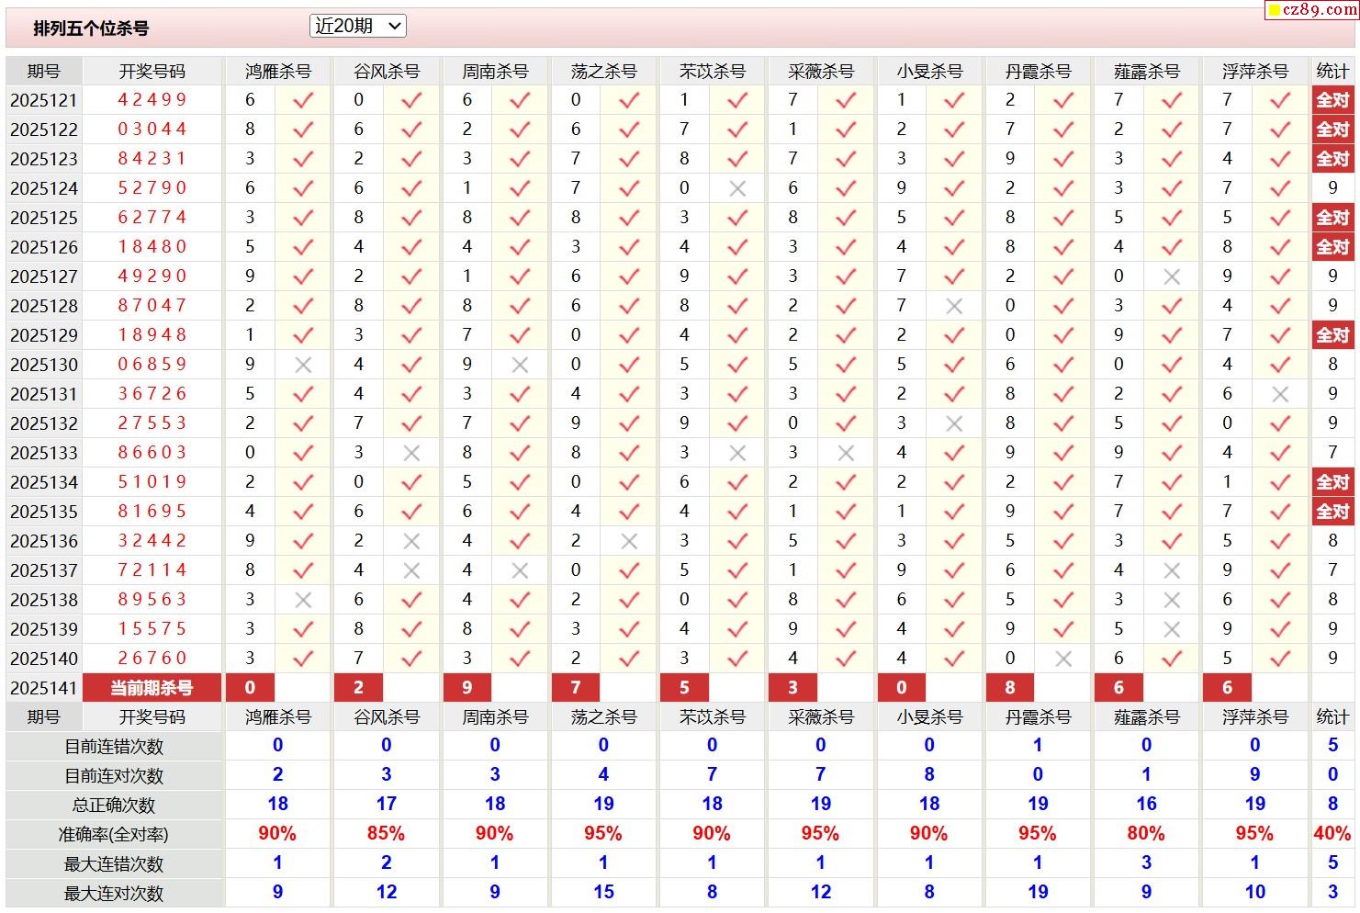Click the check mark for 丹霞杀号 in row 2025135
Screen dimensions: 1360x913
[x=1063, y=512]
